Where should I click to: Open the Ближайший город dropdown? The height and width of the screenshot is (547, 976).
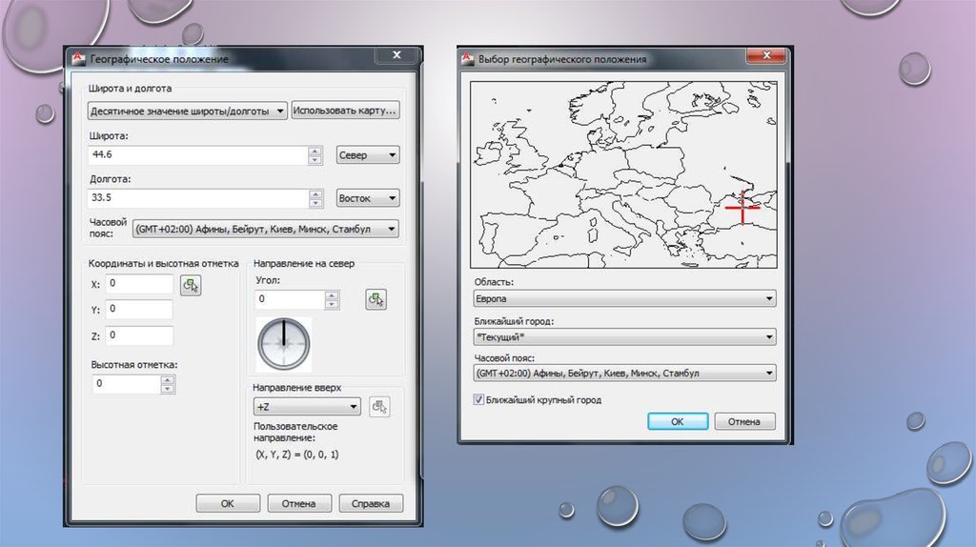pos(624,336)
